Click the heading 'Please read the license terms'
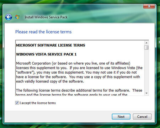The width and height of the screenshot is (160, 128). [43, 32]
